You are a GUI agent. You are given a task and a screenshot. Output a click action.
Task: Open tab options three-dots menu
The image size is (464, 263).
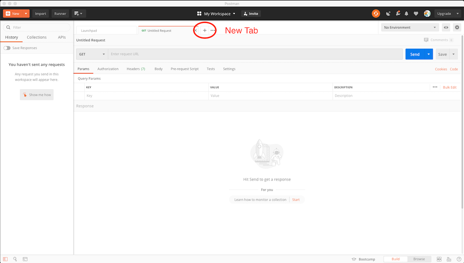(213, 30)
